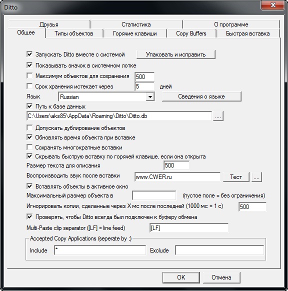Select the Общее tab
The width and height of the screenshot is (288, 291).
tap(26, 32)
